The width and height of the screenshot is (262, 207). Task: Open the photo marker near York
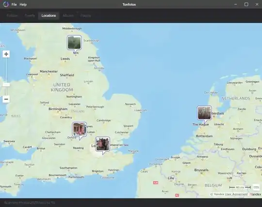tap(74, 42)
